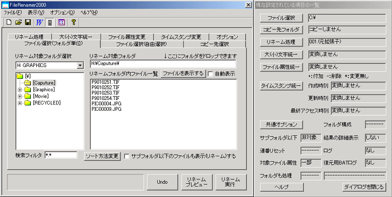The height and width of the screenshot is (197, 392).
Task: Expand the [Movie] folder node
Action: [x=20, y=96]
